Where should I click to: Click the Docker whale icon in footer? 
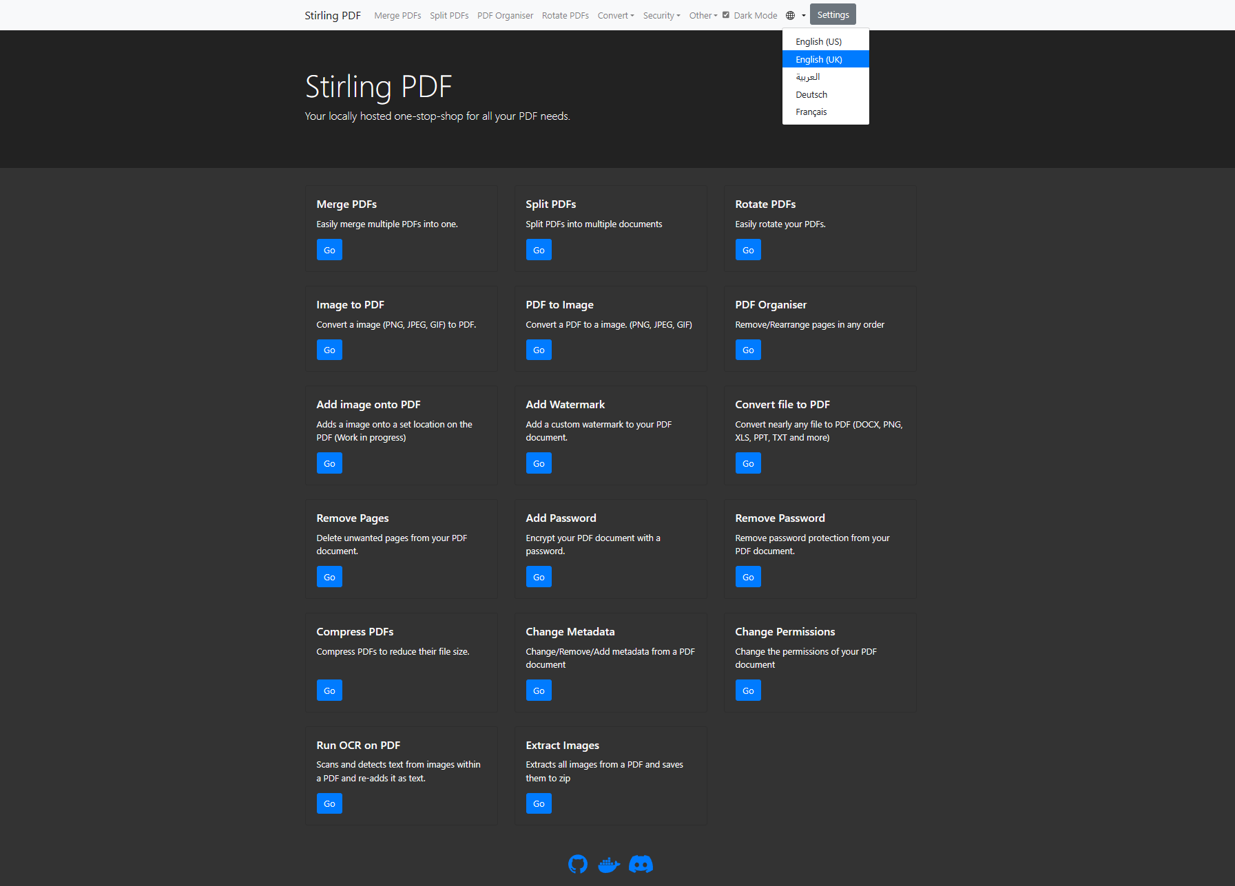[x=609, y=864]
